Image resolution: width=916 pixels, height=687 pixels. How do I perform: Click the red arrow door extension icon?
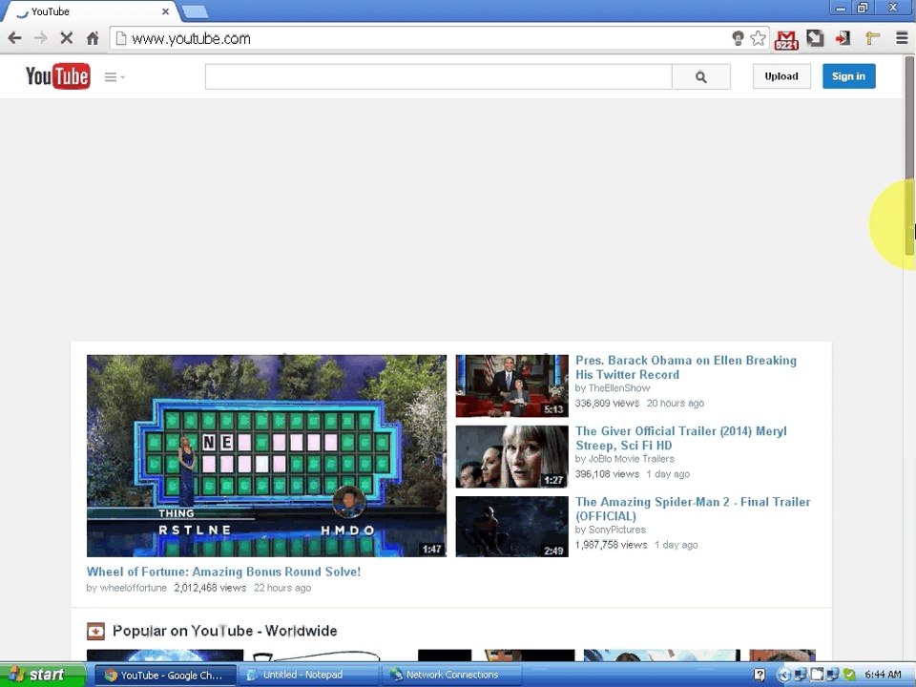843,38
